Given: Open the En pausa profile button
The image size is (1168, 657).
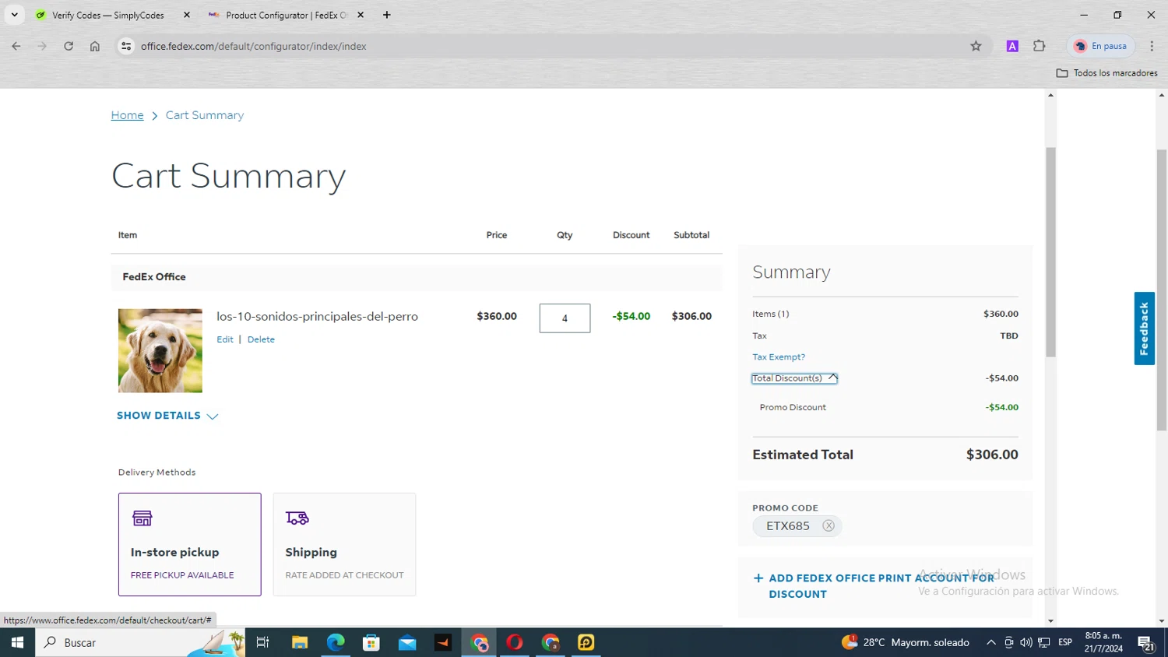Looking at the screenshot, I should tap(1101, 46).
